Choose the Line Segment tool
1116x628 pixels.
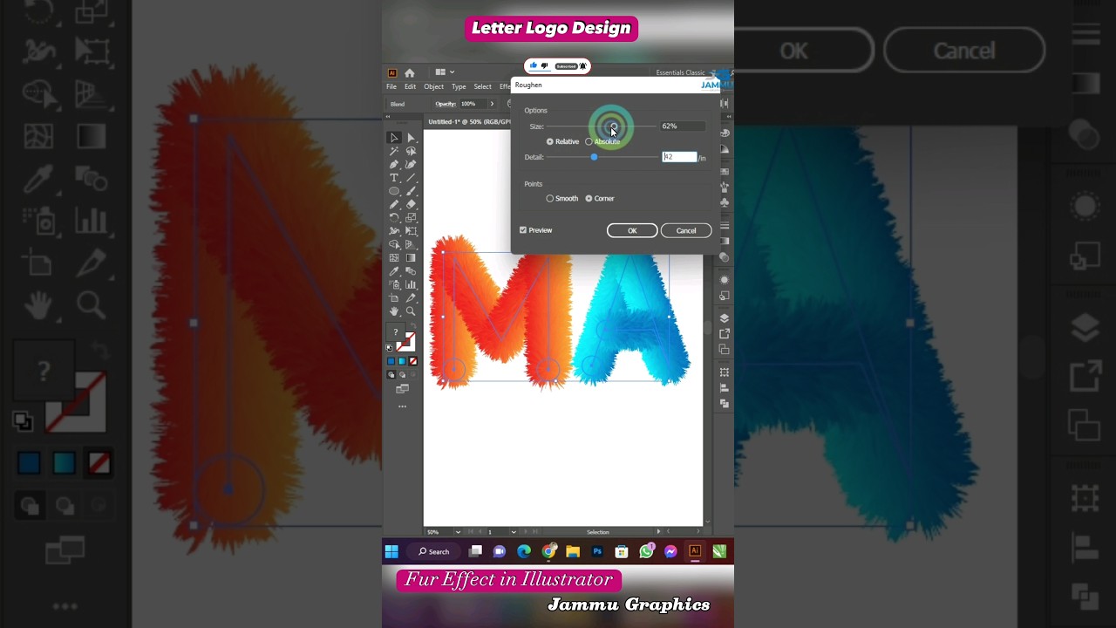tap(411, 178)
